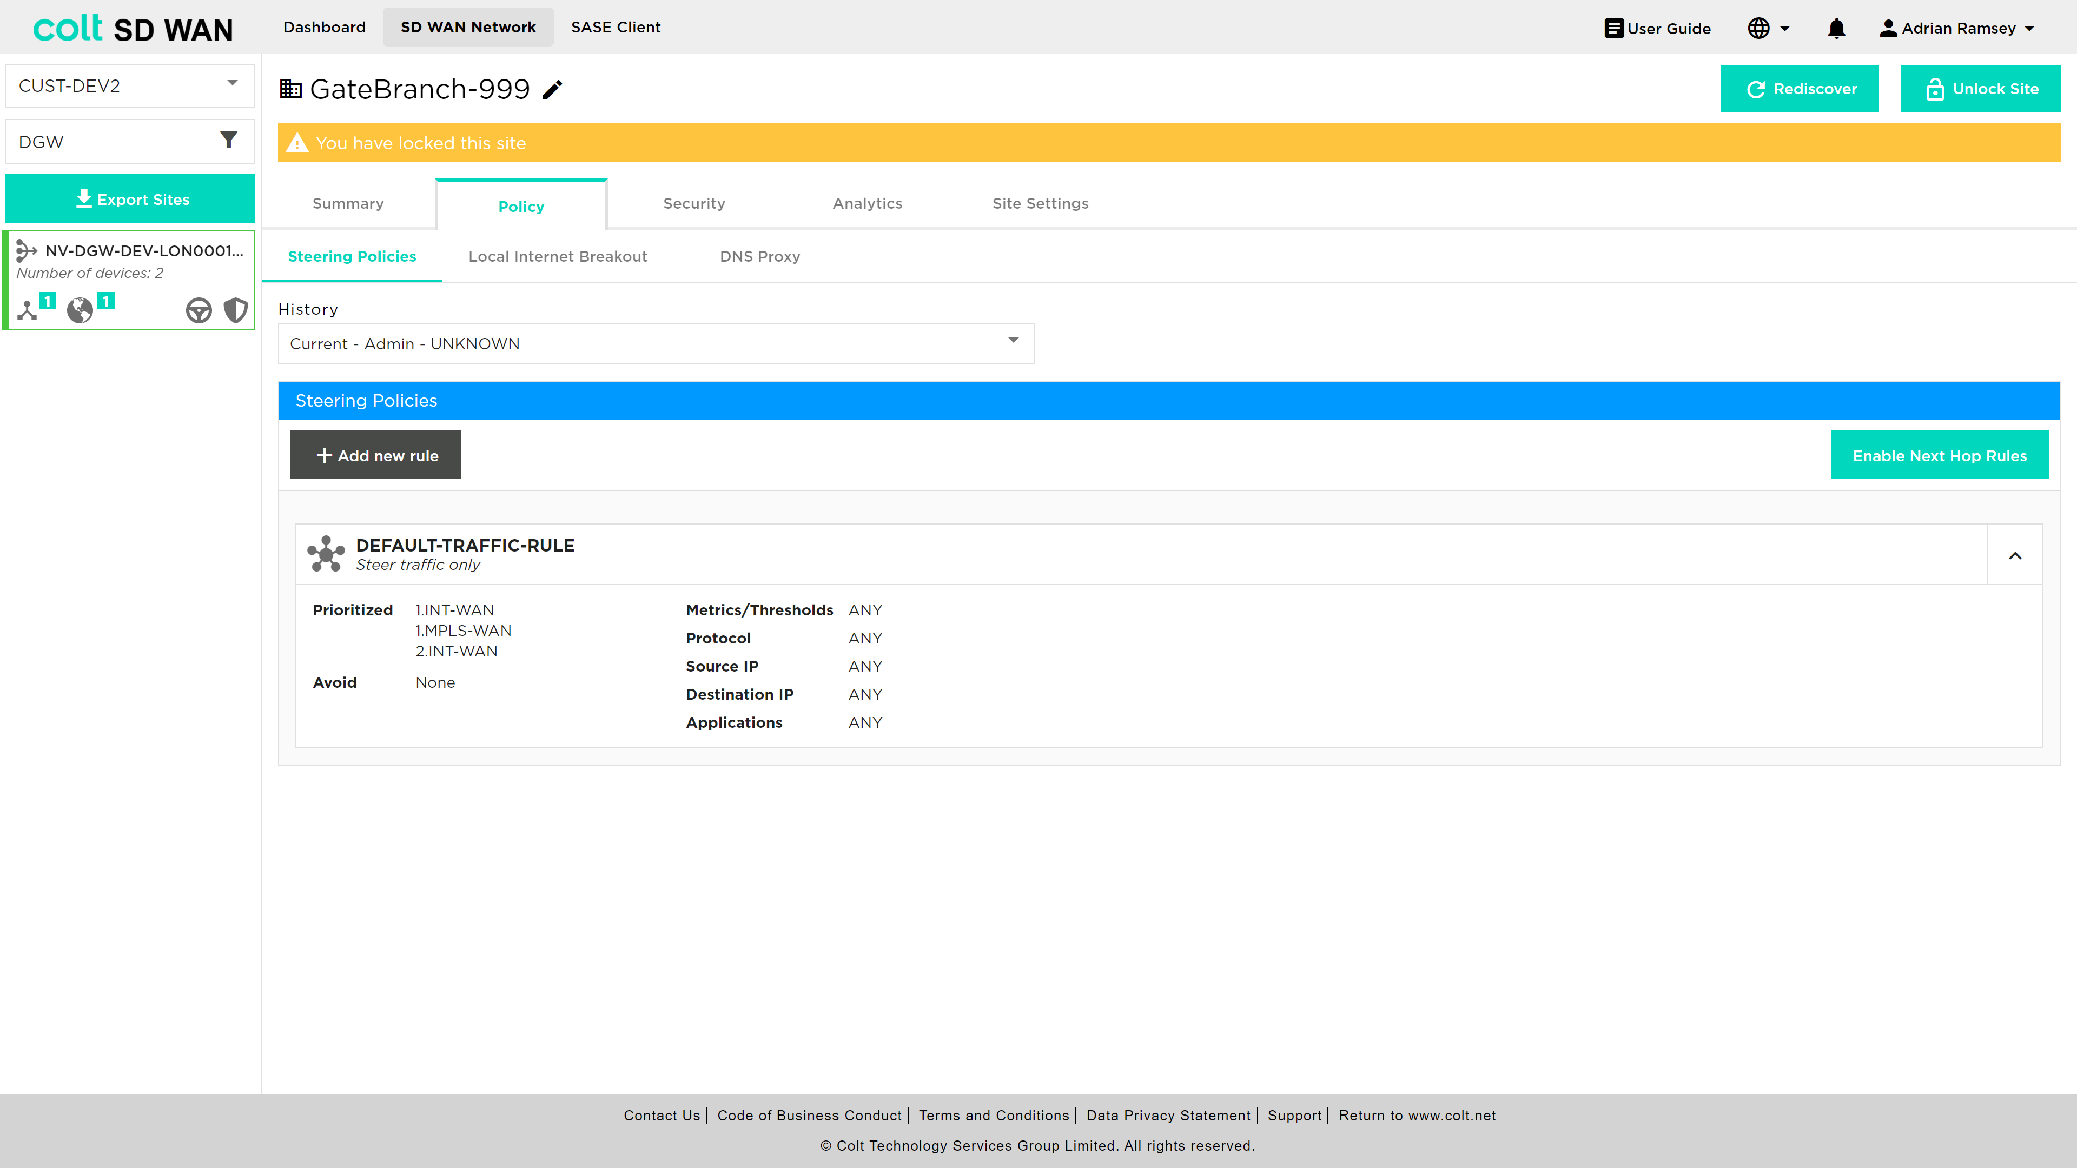
Task: Click Return to www.colt.net link
Action: [x=1418, y=1116]
